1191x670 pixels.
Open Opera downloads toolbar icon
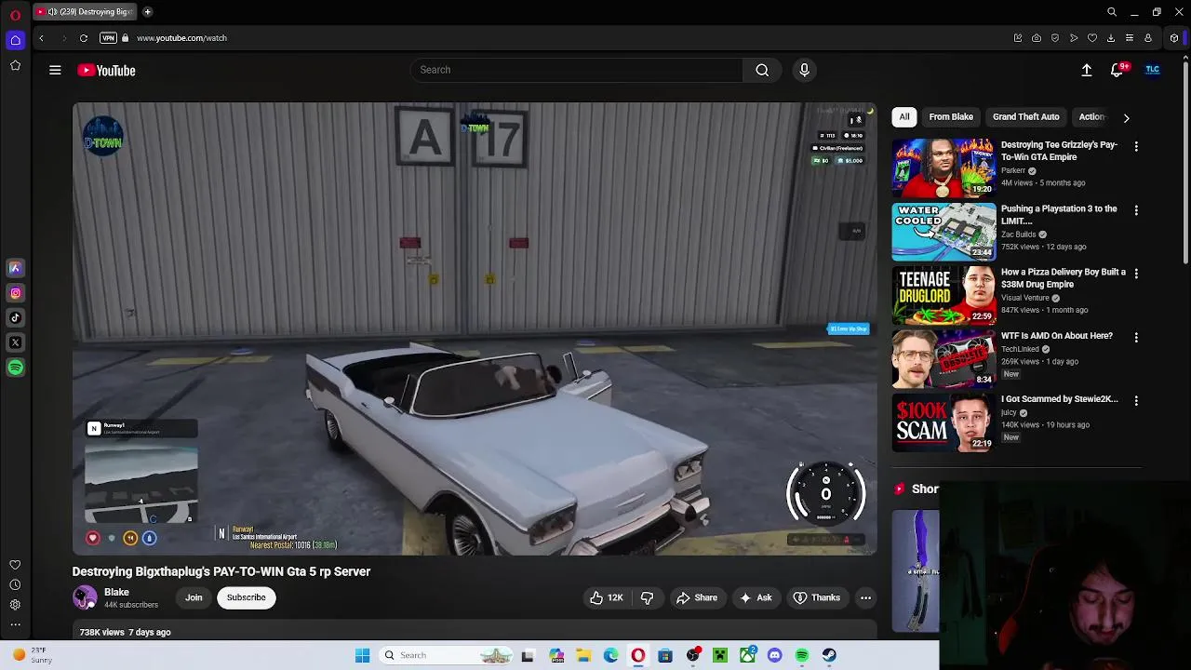pyautogui.click(x=1111, y=38)
